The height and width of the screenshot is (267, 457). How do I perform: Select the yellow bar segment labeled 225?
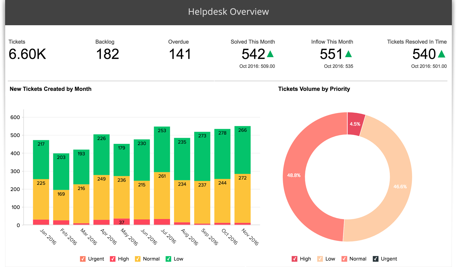[41, 199]
